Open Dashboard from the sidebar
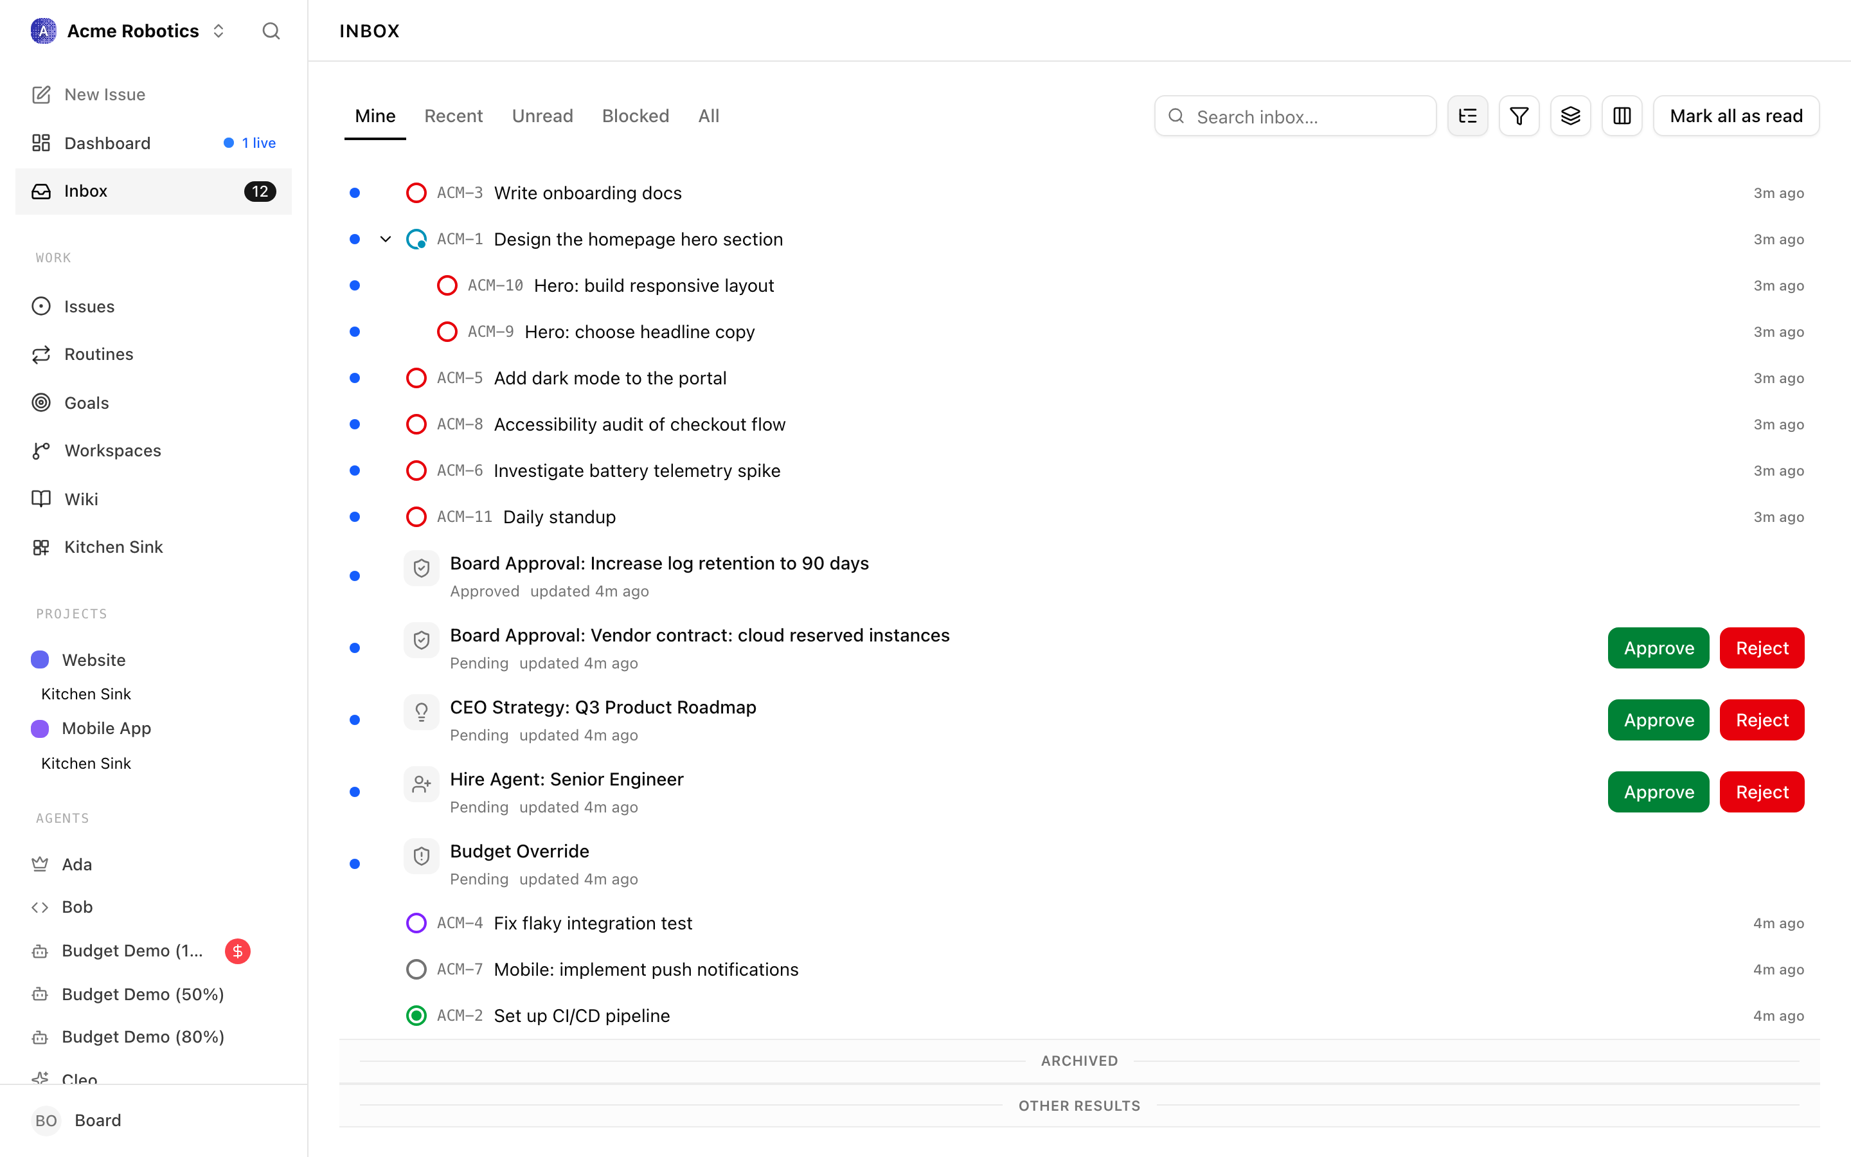The height and width of the screenshot is (1157, 1851). (153, 143)
